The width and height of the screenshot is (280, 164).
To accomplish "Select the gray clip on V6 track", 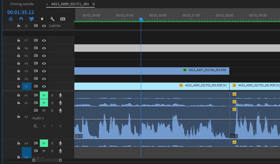I will (x=177, y=48).
